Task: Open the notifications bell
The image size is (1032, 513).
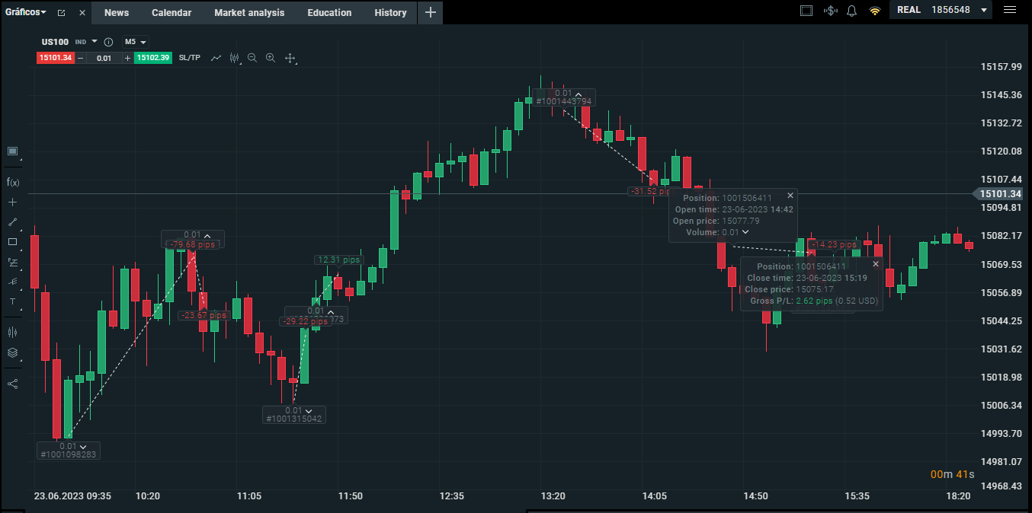Action: pos(852,11)
